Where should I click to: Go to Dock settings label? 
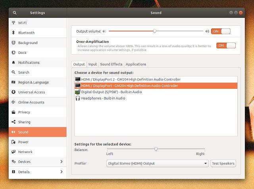[x=22, y=53]
